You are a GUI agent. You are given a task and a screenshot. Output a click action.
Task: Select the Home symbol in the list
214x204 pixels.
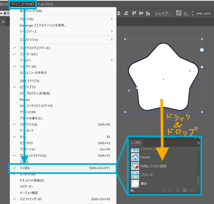[x=146, y=157]
